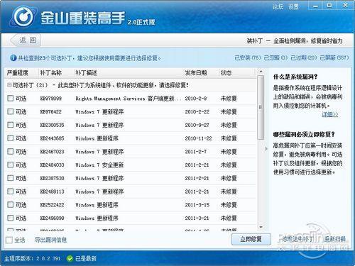Select the Windows 7 安全更新 row text
Viewport: 355px width, 266px height.
pyautogui.click(x=99, y=165)
